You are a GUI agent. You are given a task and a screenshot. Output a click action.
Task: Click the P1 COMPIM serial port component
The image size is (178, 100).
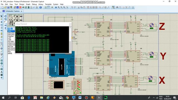[77, 86]
